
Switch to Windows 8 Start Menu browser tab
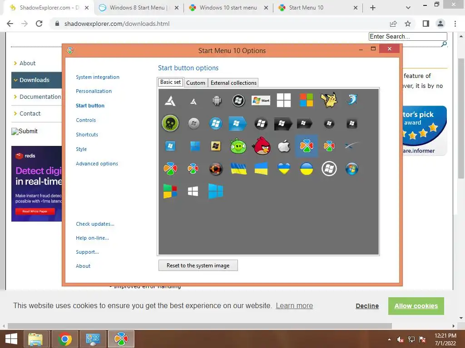[x=139, y=8]
